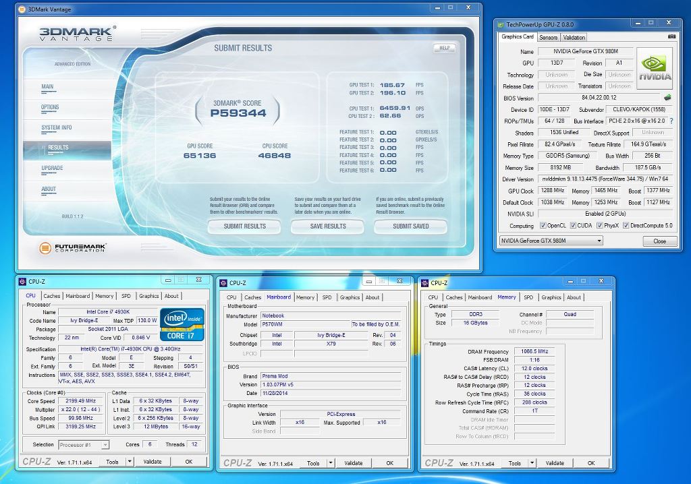Viewport: 691px width, 484px height.
Task: Click the Bus Interface question mark icon
Action: coord(671,121)
